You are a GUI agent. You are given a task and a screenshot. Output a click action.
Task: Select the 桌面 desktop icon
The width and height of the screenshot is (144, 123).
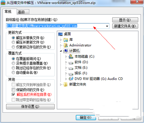pyautogui.click(x=60, y=34)
